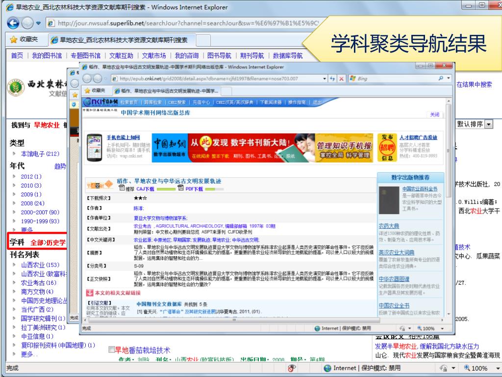Open the security lock menu in main status bar
The height and width of the screenshot is (377, 502).
coord(446,368)
